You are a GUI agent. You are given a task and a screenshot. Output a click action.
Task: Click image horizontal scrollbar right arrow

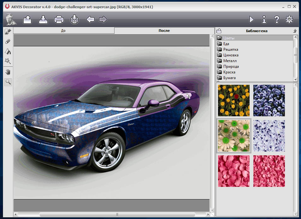tap(208, 214)
